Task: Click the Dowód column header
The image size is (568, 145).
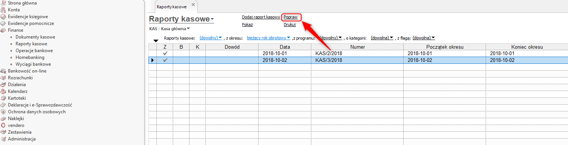Action: click(232, 47)
